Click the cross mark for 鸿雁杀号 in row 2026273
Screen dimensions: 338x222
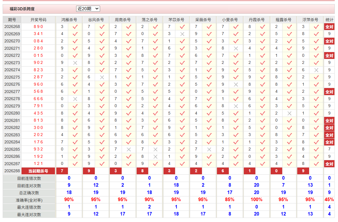pyautogui.click(x=75, y=63)
